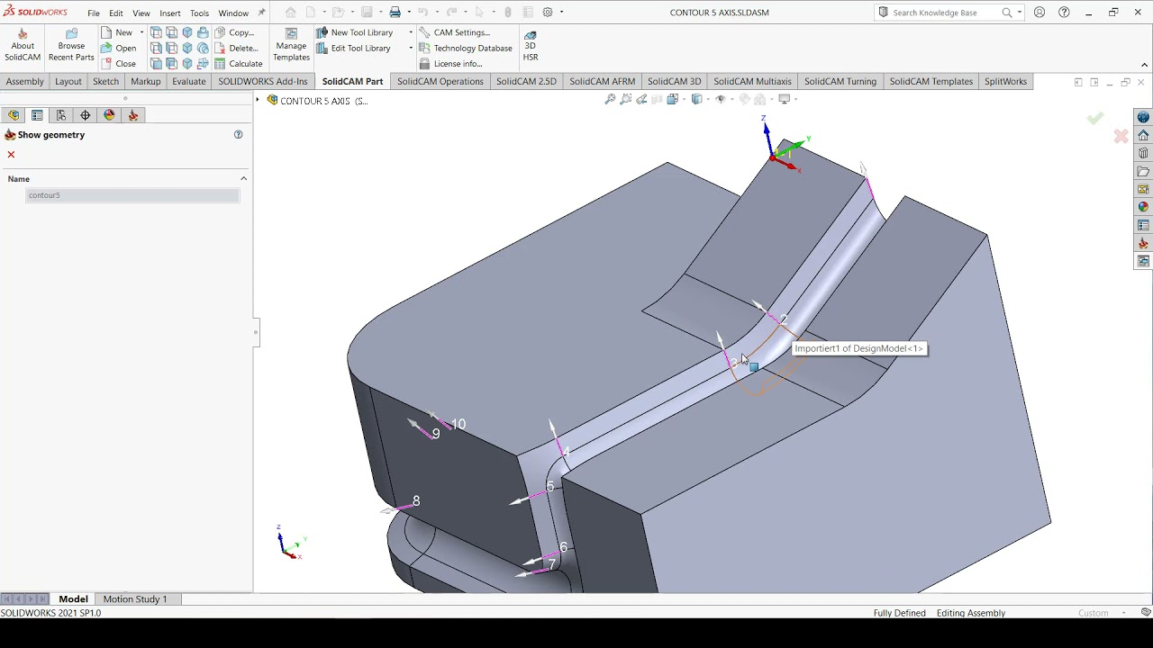
Task: Click the Delete... command
Action: [x=236, y=48]
